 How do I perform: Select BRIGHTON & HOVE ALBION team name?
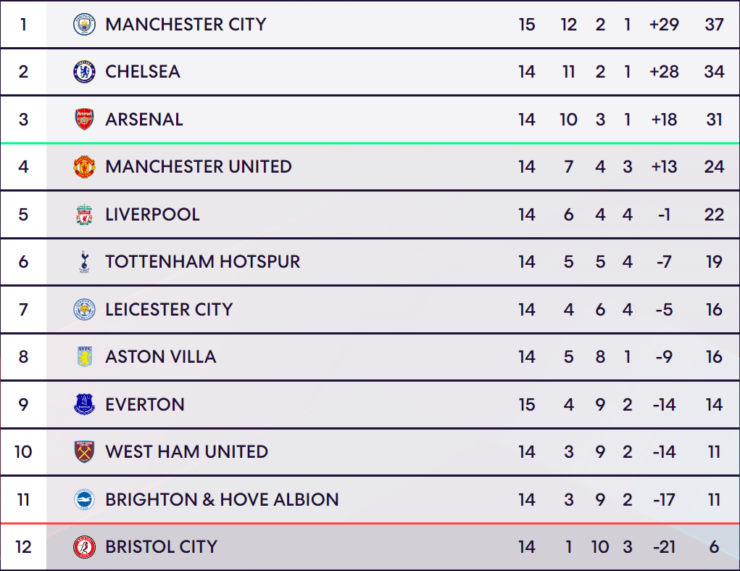click(223, 499)
